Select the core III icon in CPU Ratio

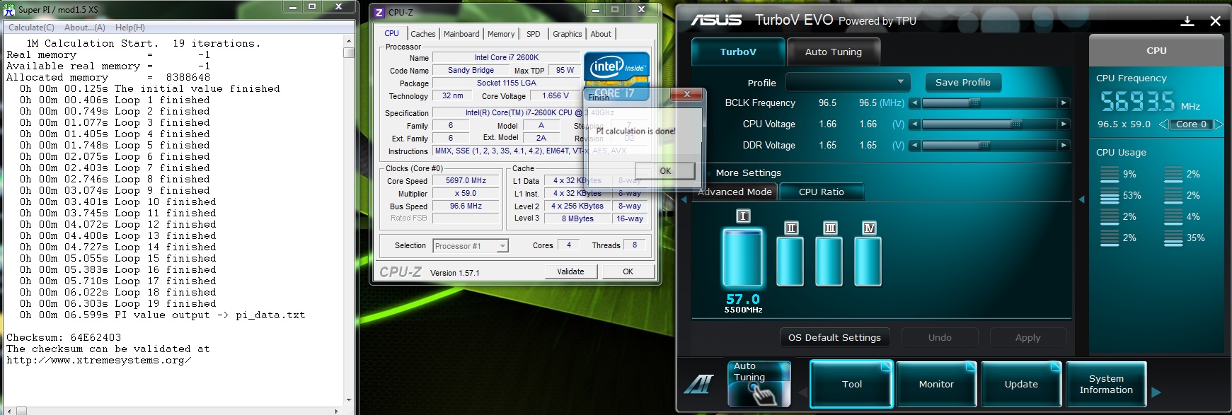(x=830, y=228)
